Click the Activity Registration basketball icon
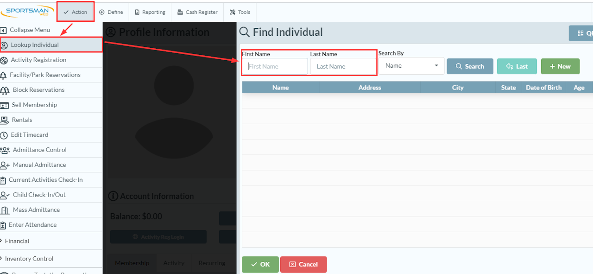Image resolution: width=593 pixels, height=274 pixels. [4, 60]
